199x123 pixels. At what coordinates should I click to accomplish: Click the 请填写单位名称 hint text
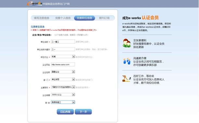click(83, 42)
